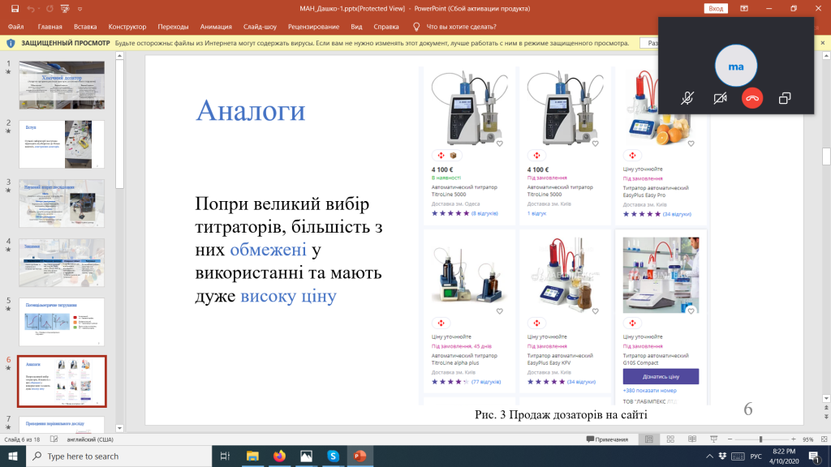Open the Windows Start menu
831x467 pixels.
[x=13, y=456]
